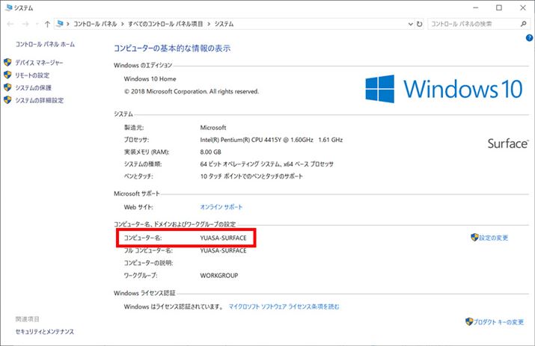Click the Back navigation arrow

pos(10,24)
